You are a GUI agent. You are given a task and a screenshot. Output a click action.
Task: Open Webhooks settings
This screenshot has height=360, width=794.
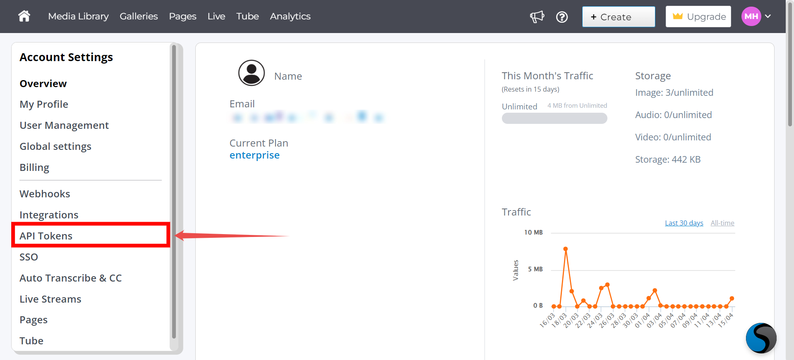(45, 194)
